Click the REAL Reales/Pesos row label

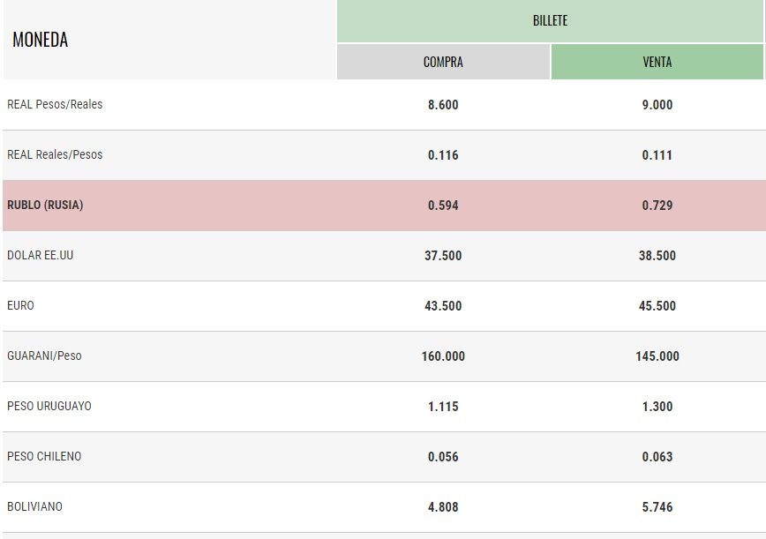[55, 154]
